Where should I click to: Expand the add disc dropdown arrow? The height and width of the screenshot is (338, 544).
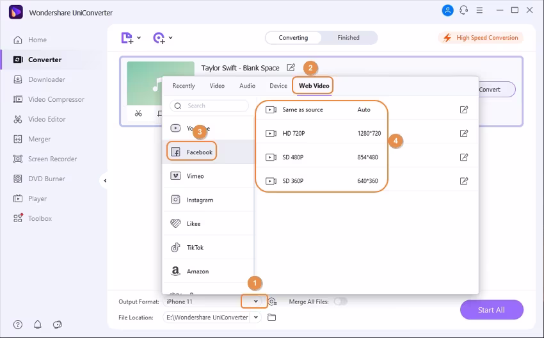click(170, 38)
